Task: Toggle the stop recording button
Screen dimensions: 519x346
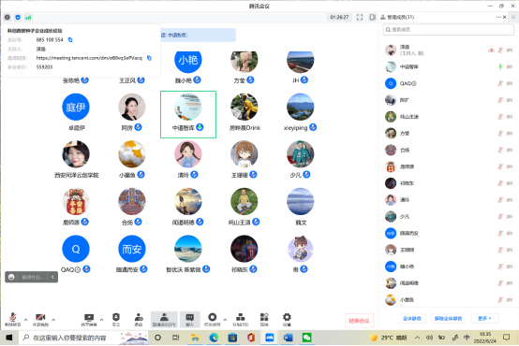Action: (212, 319)
